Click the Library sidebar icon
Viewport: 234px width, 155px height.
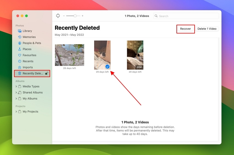[20, 31]
